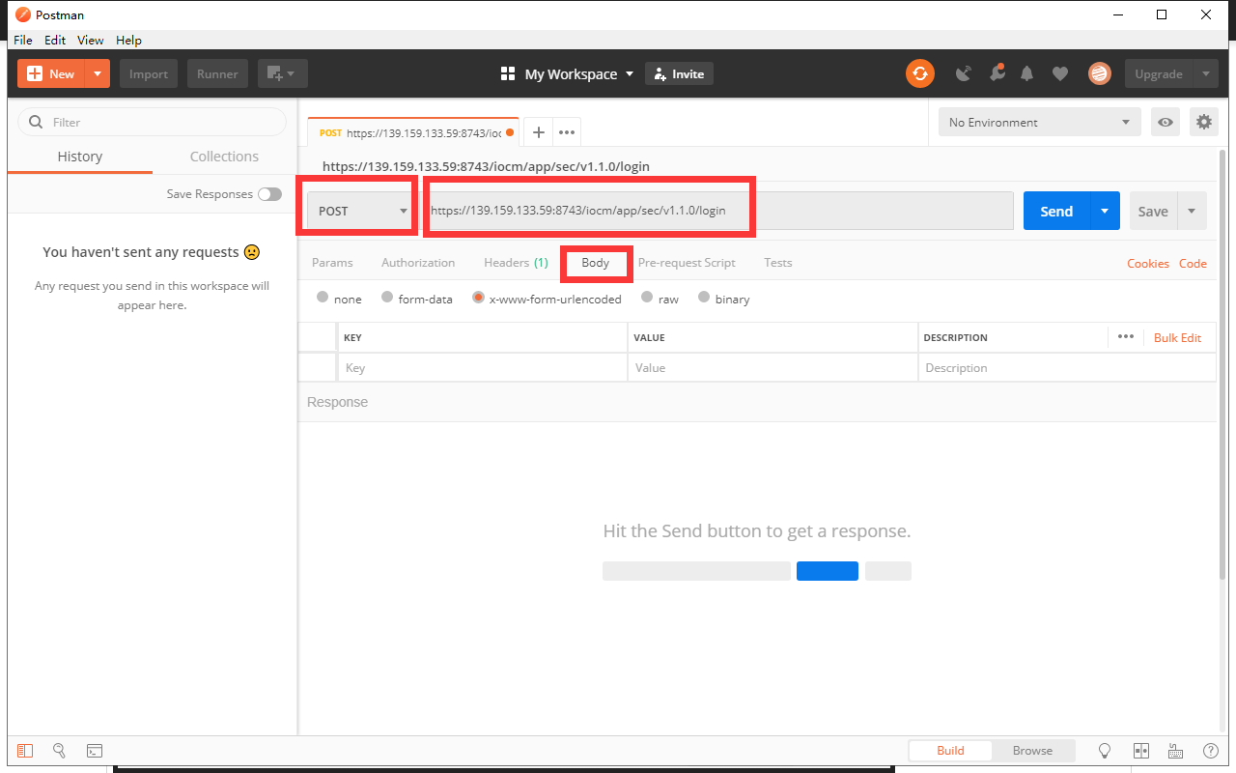Viewport: 1236px width, 773px height.
Task: Toggle the sidebar icon in status bar
Action: pyautogui.click(x=25, y=751)
